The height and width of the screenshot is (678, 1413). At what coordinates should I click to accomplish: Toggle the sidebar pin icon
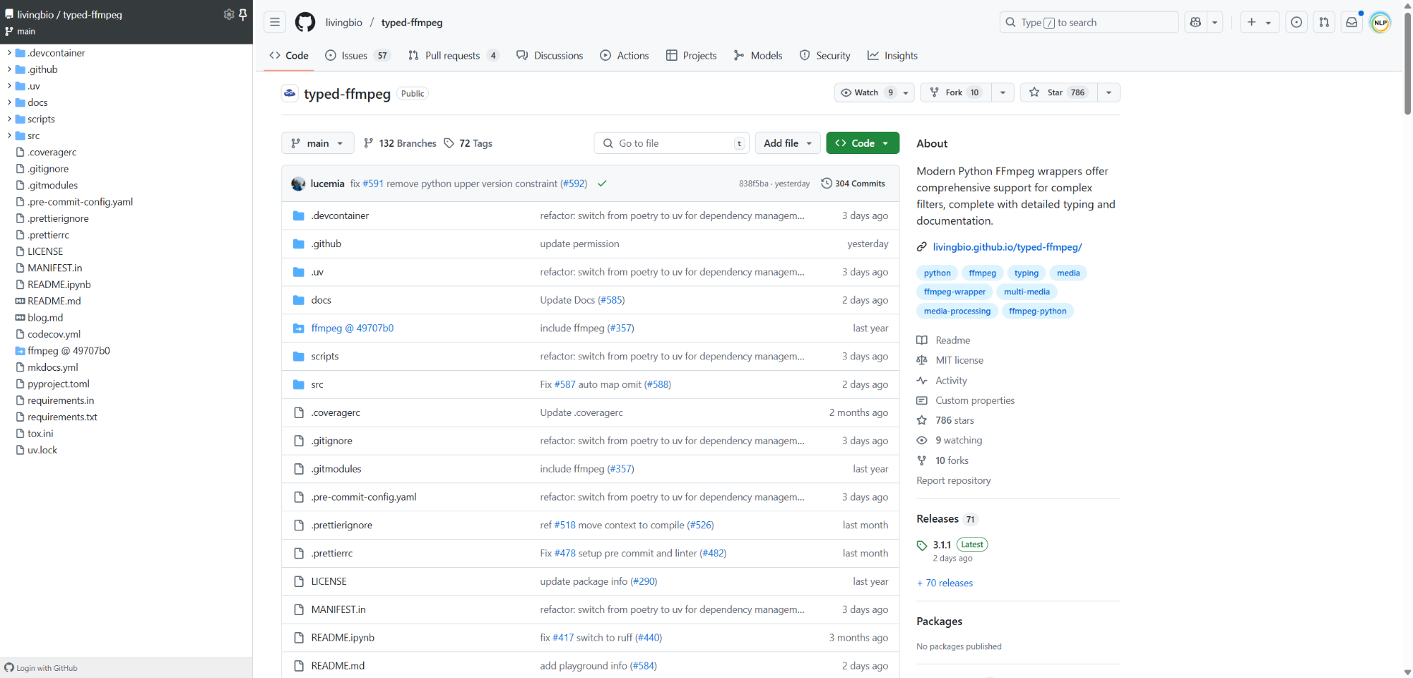(x=243, y=14)
